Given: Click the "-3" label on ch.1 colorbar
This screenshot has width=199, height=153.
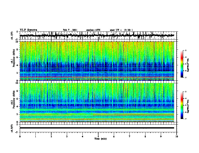Looking at the screenshot, I should click(185, 50).
